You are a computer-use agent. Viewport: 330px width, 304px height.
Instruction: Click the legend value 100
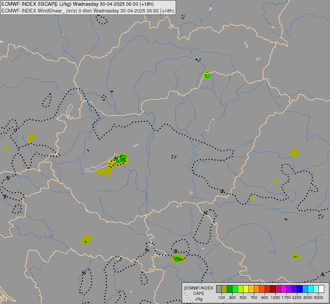click(221, 298)
